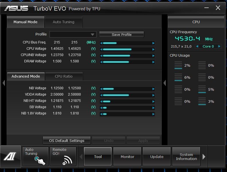Switch to Manual Mode tab
The image size is (227, 172).
click(25, 22)
